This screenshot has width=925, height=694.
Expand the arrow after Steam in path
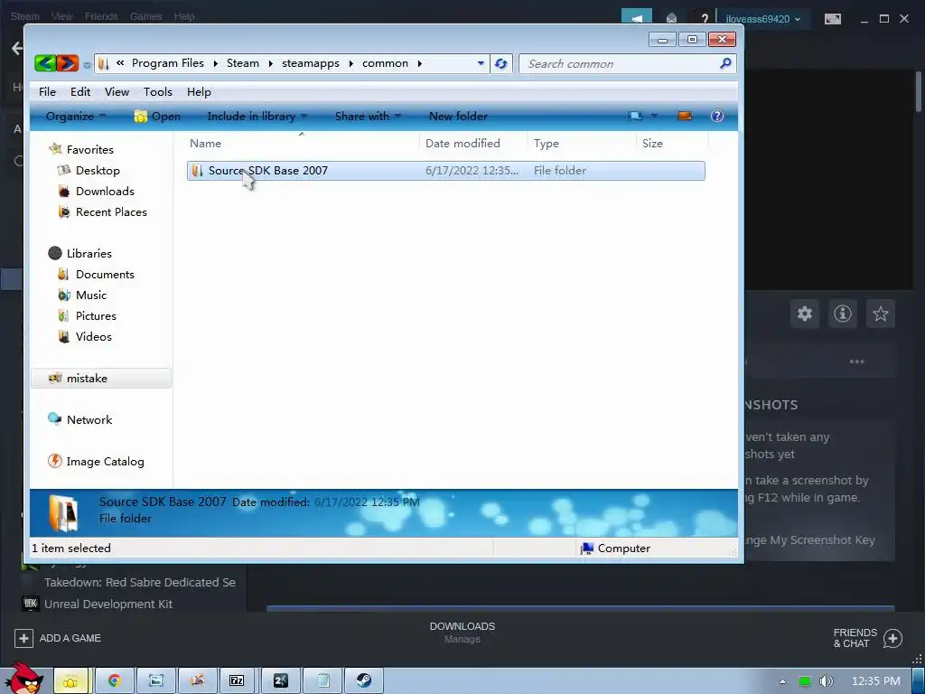click(x=270, y=64)
